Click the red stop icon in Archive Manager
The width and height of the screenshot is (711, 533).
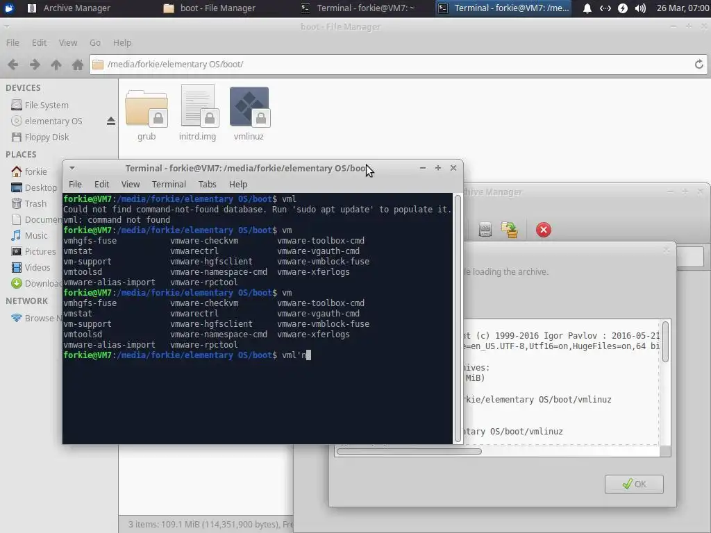(543, 230)
